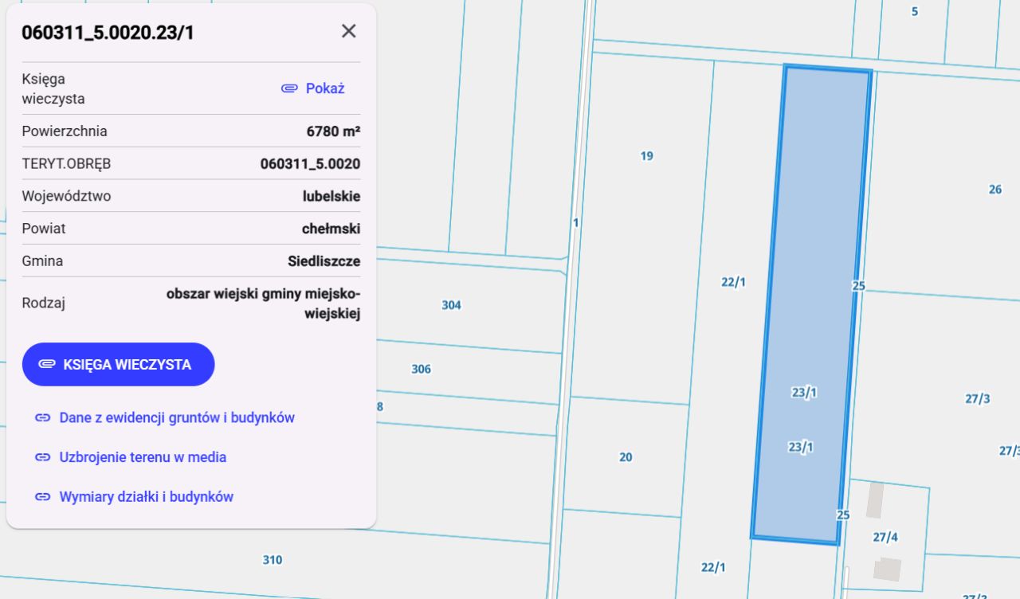
Task: Click lower parcel 25 label
Action: 843,515
